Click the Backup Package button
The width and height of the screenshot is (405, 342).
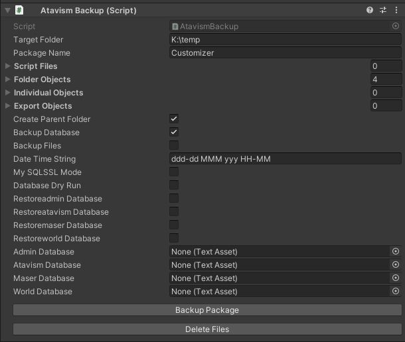click(207, 310)
